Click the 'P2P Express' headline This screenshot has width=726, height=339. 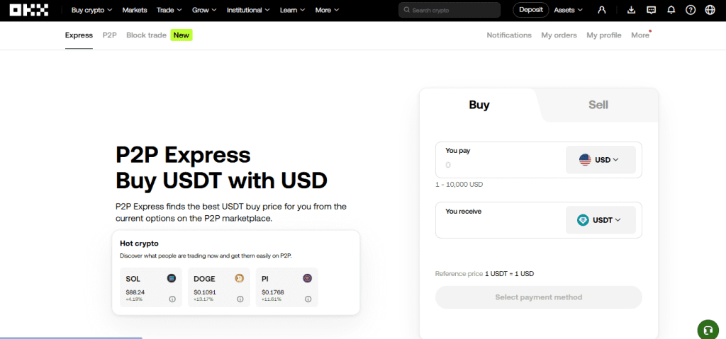[183, 156]
